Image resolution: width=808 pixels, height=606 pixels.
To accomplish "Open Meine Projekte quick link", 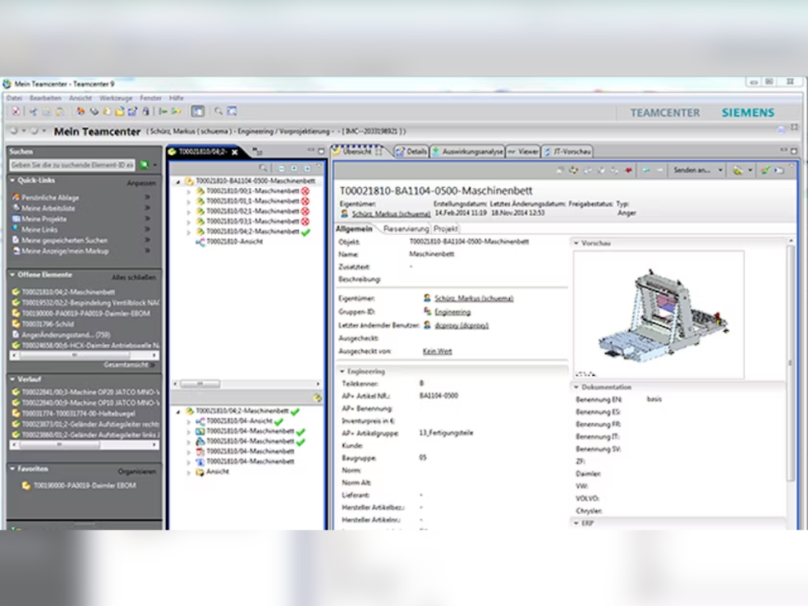I will pos(44,219).
